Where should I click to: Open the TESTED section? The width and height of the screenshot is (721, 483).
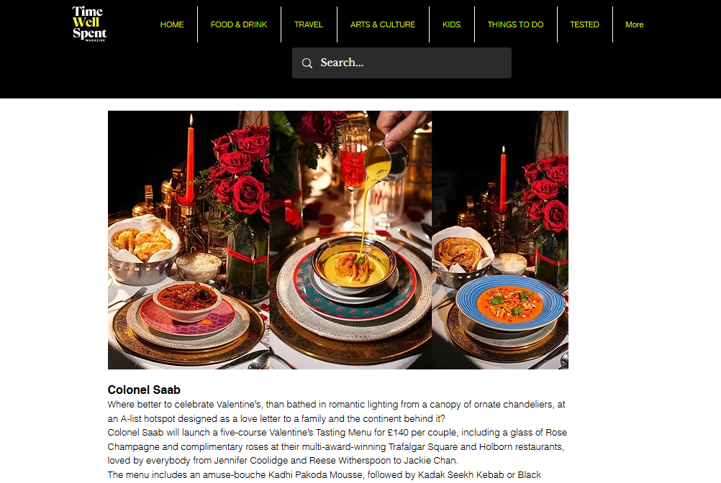tap(584, 24)
